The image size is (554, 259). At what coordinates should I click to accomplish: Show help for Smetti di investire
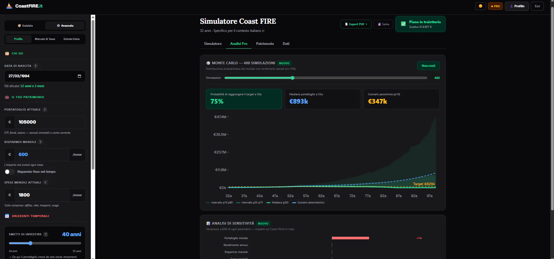[x=46, y=234]
